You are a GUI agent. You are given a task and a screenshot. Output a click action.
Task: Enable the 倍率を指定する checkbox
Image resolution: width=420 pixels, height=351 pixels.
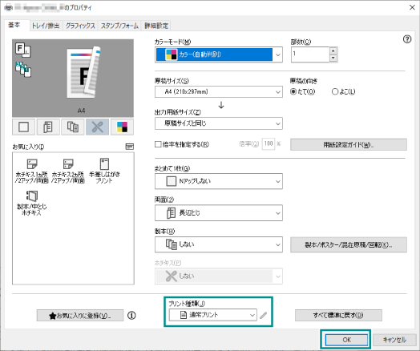coord(158,144)
